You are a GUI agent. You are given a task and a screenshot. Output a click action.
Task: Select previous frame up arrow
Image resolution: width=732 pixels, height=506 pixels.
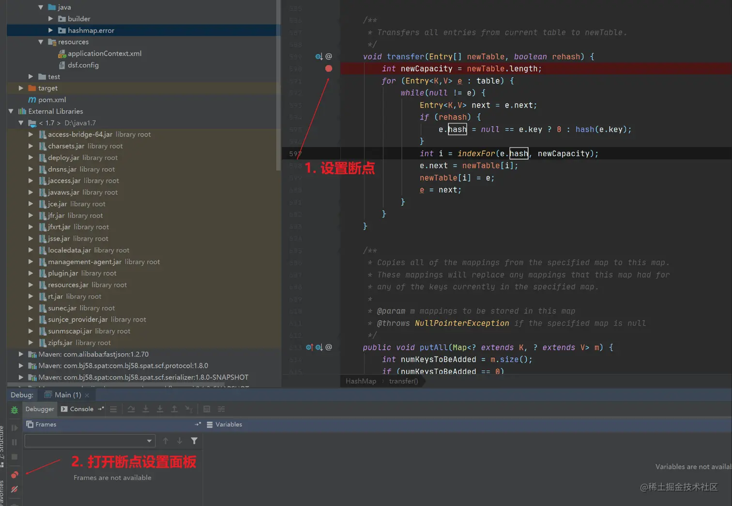[166, 441]
